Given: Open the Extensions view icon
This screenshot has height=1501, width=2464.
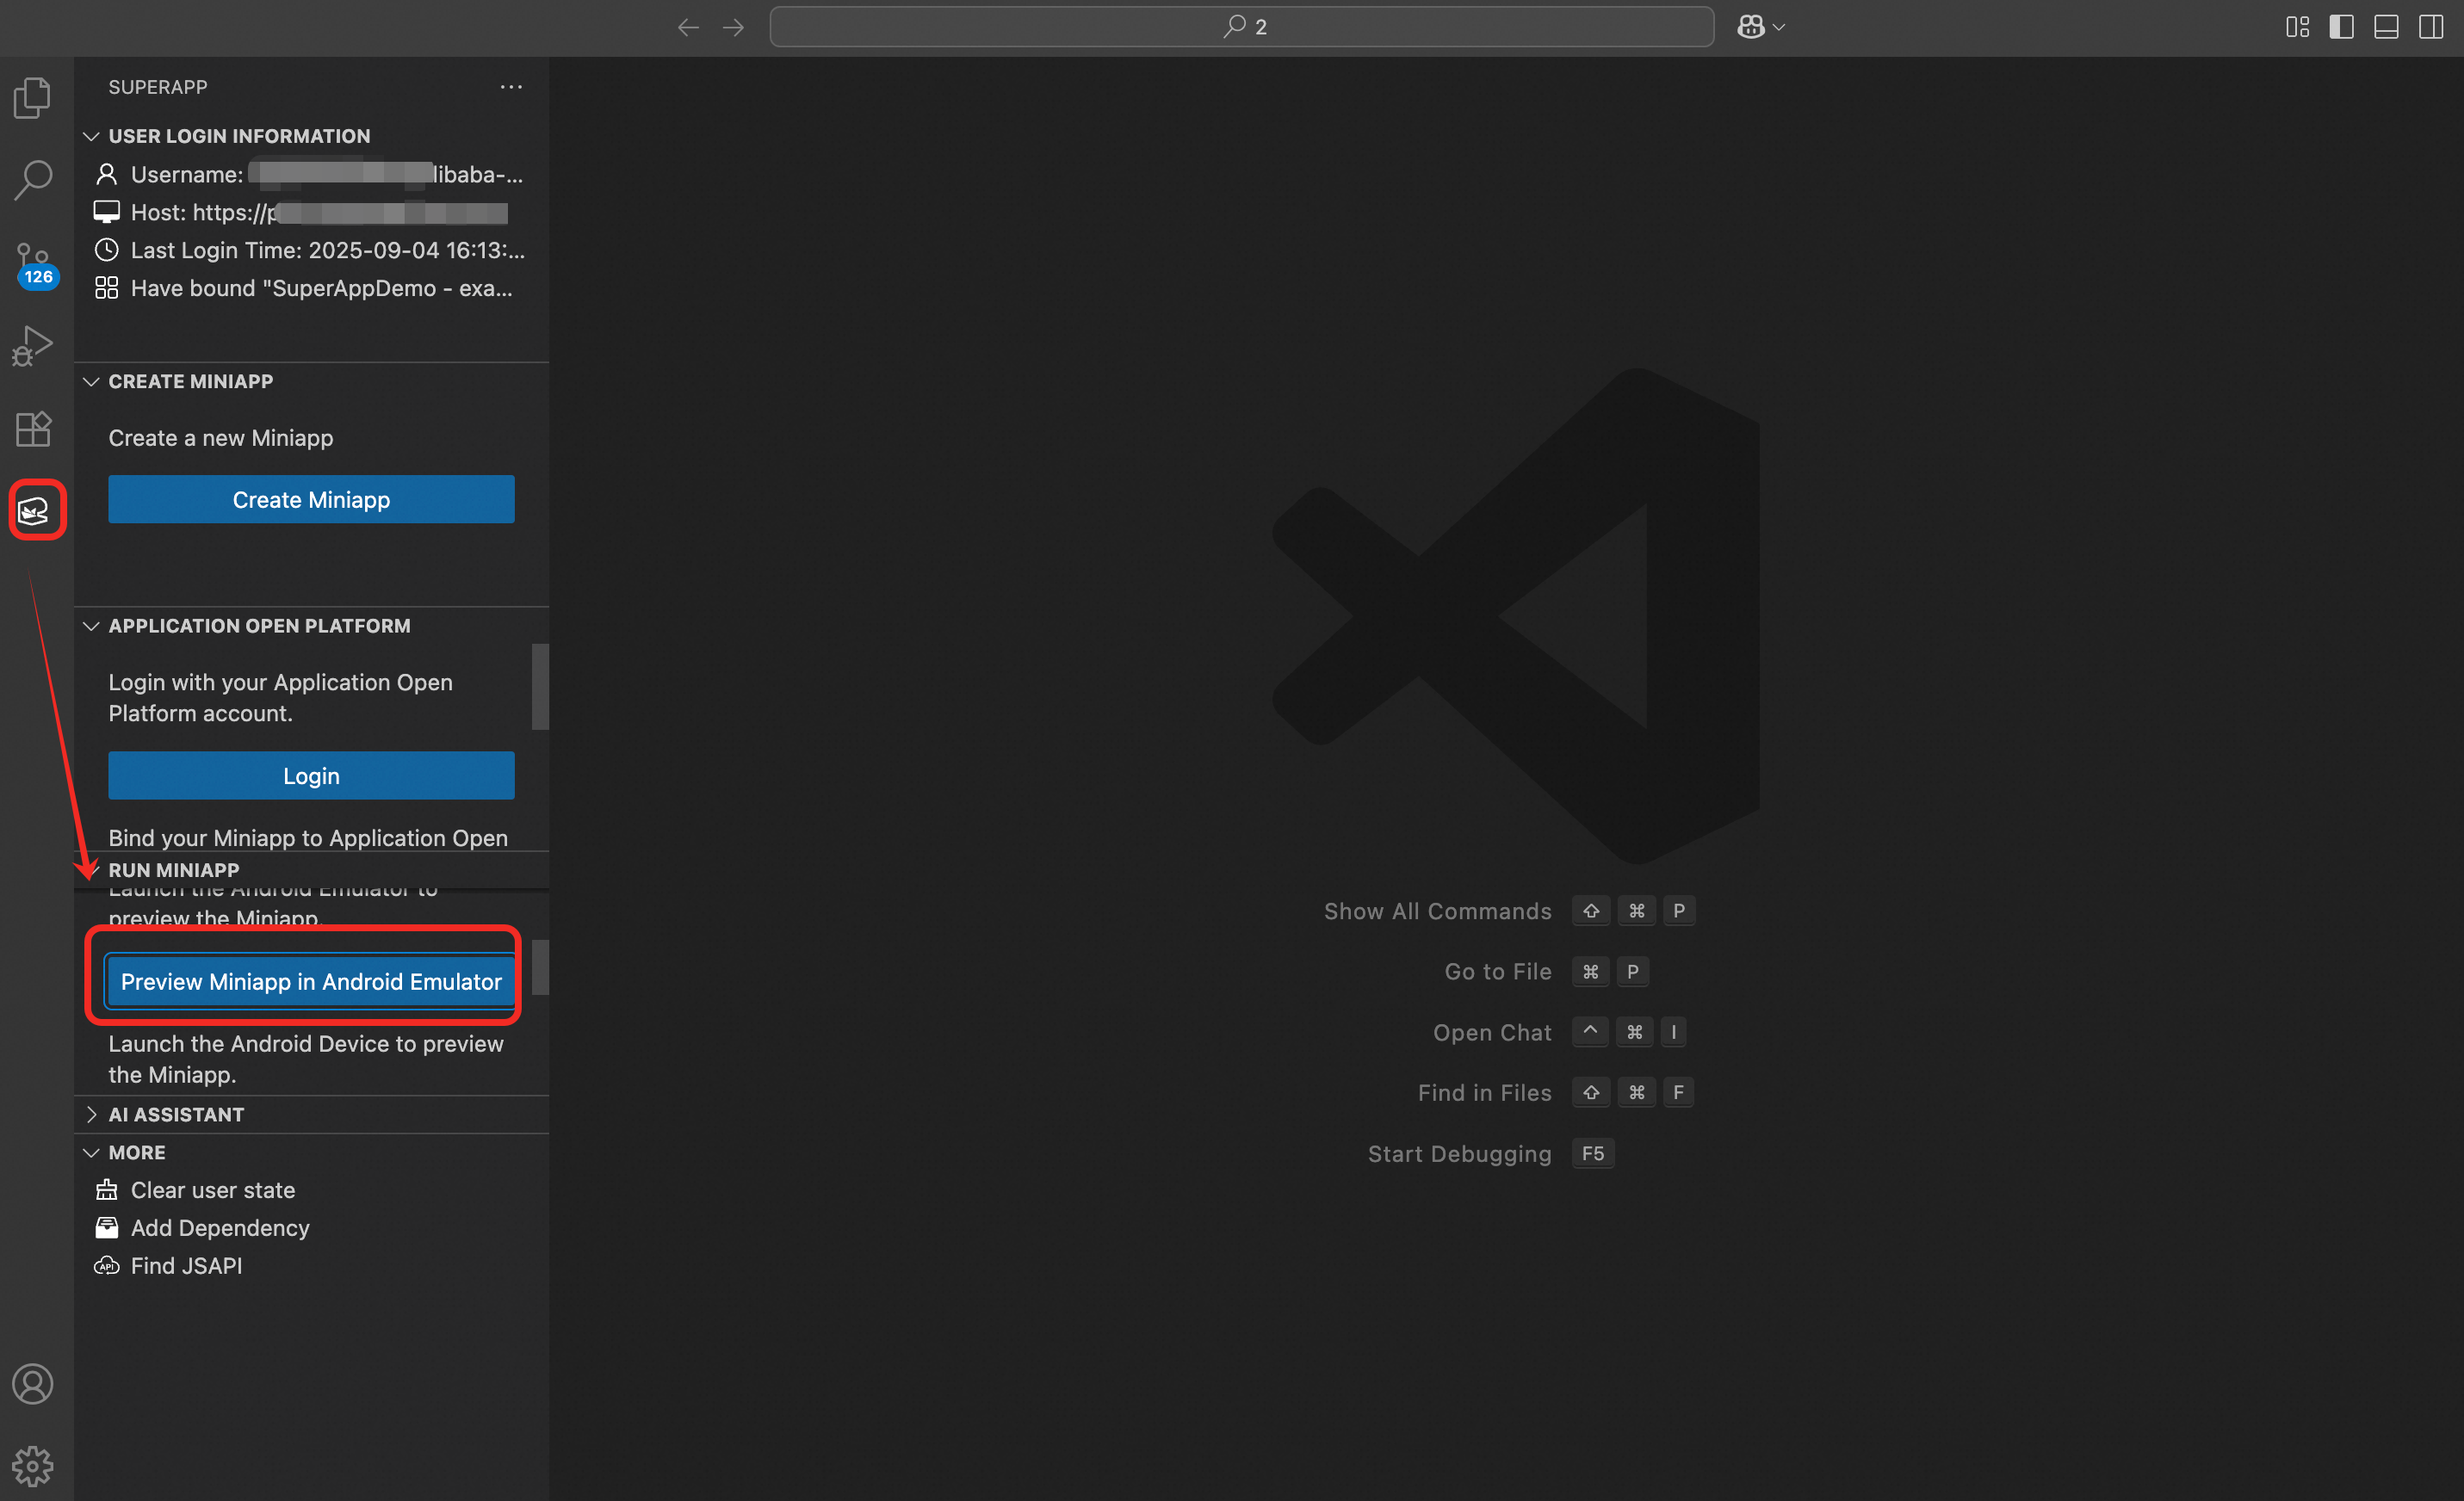Looking at the screenshot, I should coord(33,429).
